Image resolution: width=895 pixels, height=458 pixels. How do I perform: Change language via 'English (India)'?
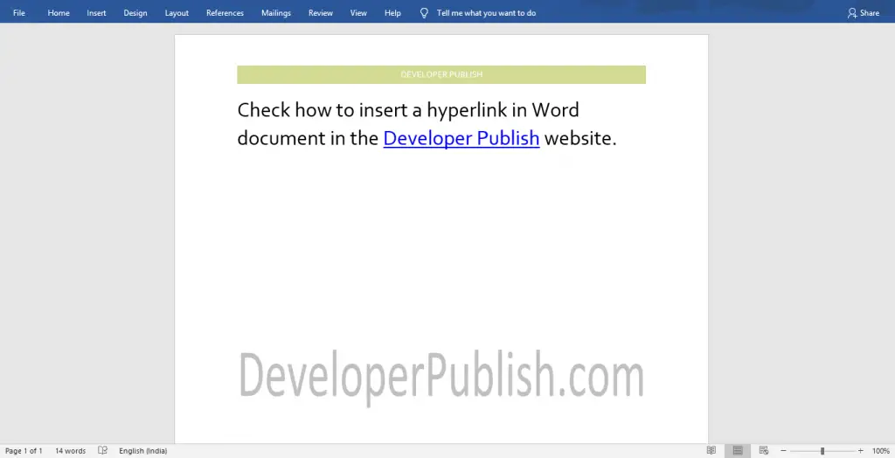point(142,451)
